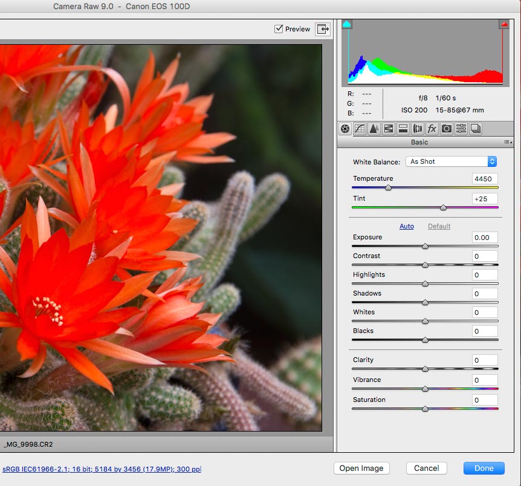The height and width of the screenshot is (486, 521).
Task: Click the Contrast value field
Action: click(x=485, y=256)
